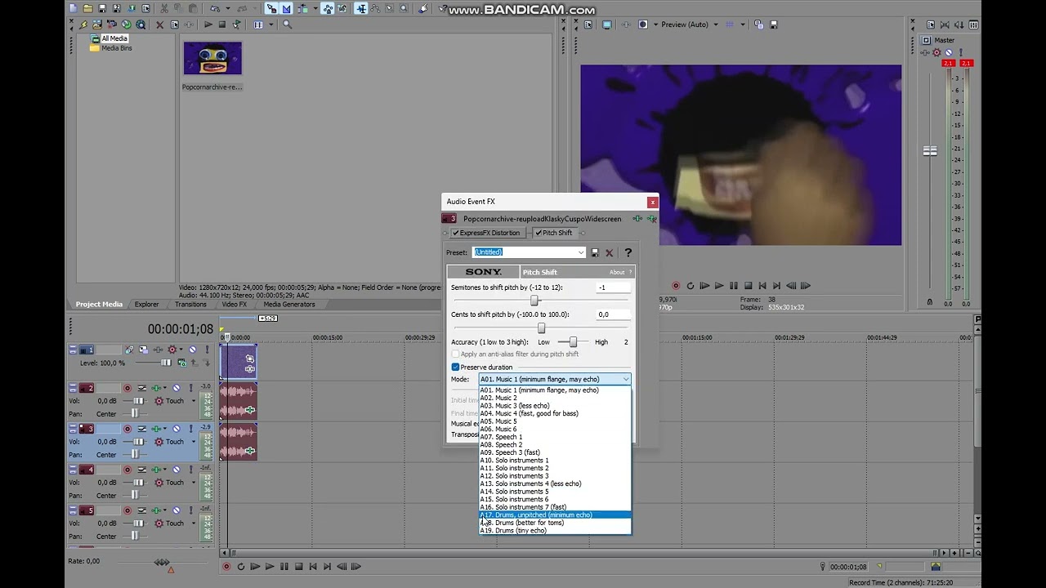Minimize track 2 height

tap(73, 385)
